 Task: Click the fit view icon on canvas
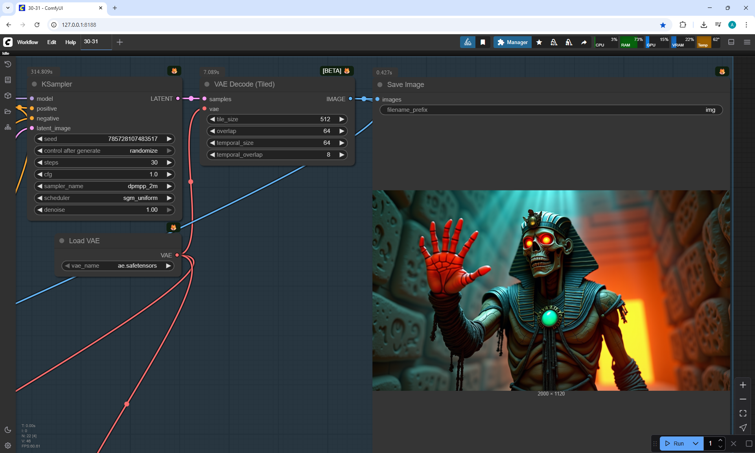[743, 413]
